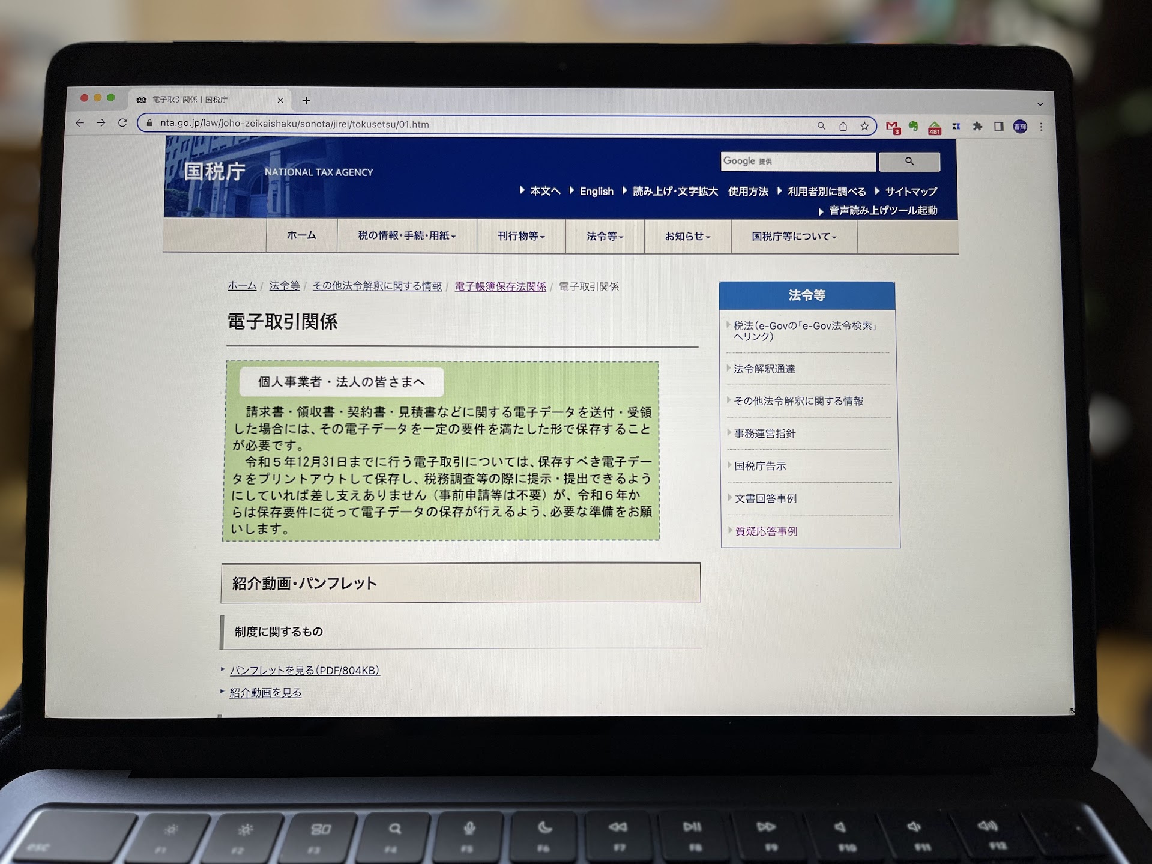
Task: Open the Gmail extension icon
Action: click(893, 127)
